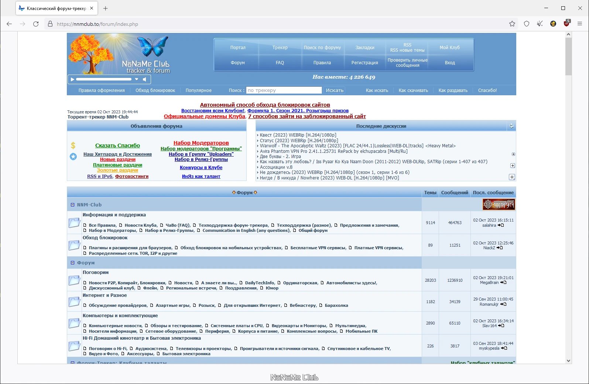Go to NiackZ's last post arrow icon
Image resolution: width=589 pixels, height=384 pixels.
(500, 248)
